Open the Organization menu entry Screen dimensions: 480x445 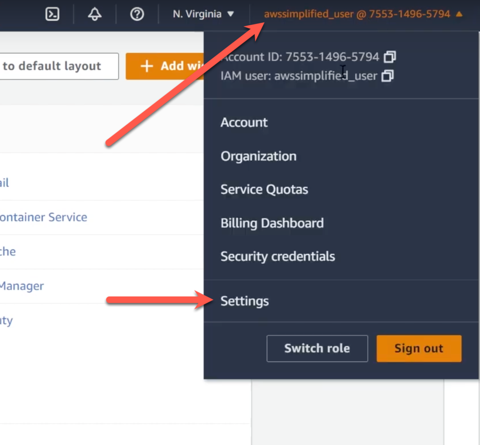[x=258, y=156]
